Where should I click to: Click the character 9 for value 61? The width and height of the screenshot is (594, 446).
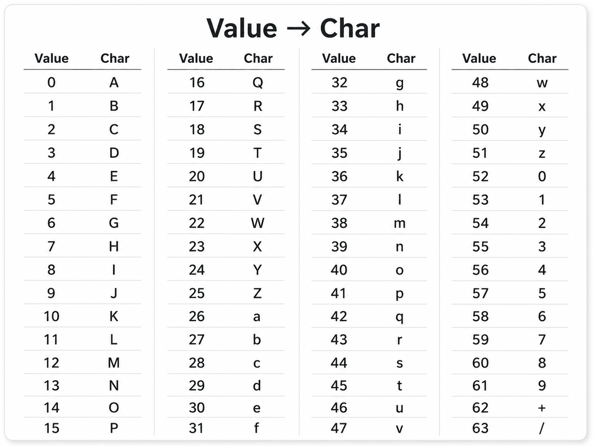(542, 385)
